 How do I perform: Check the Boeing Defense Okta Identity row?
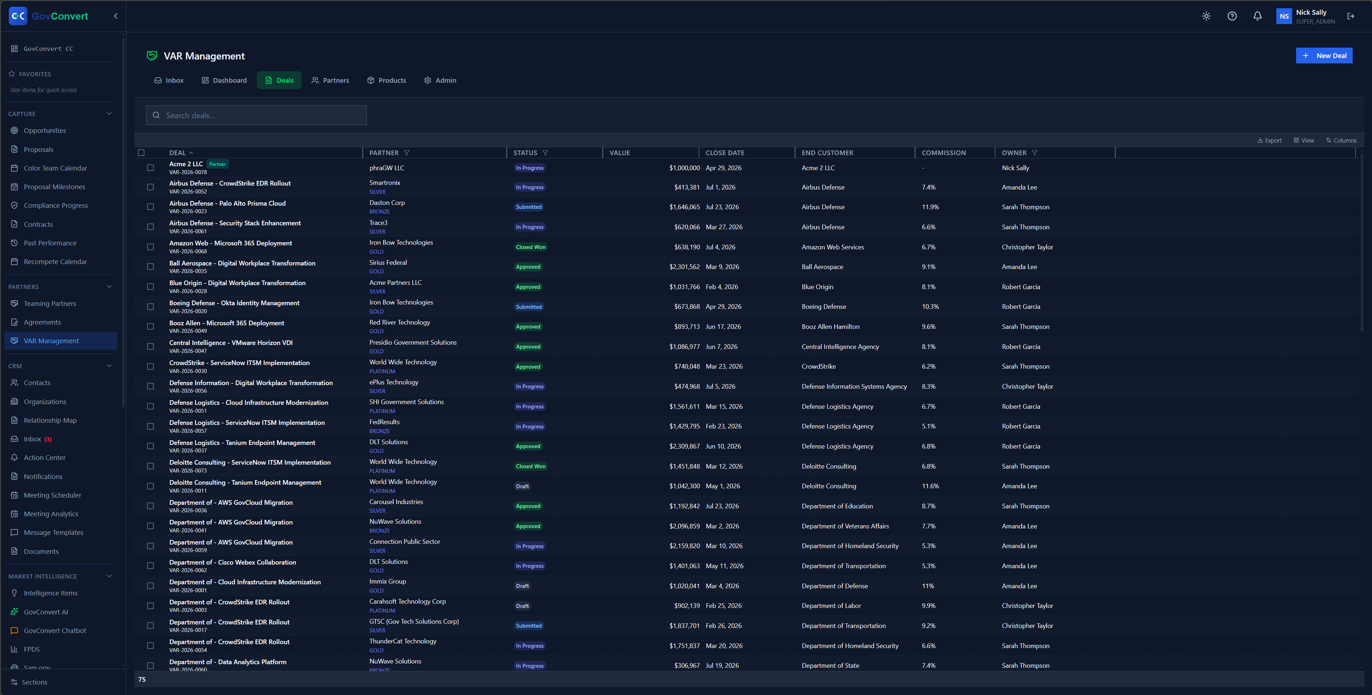point(150,307)
